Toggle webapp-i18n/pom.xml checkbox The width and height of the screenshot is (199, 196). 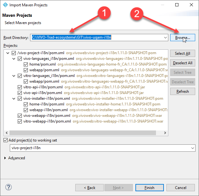pos(26,110)
